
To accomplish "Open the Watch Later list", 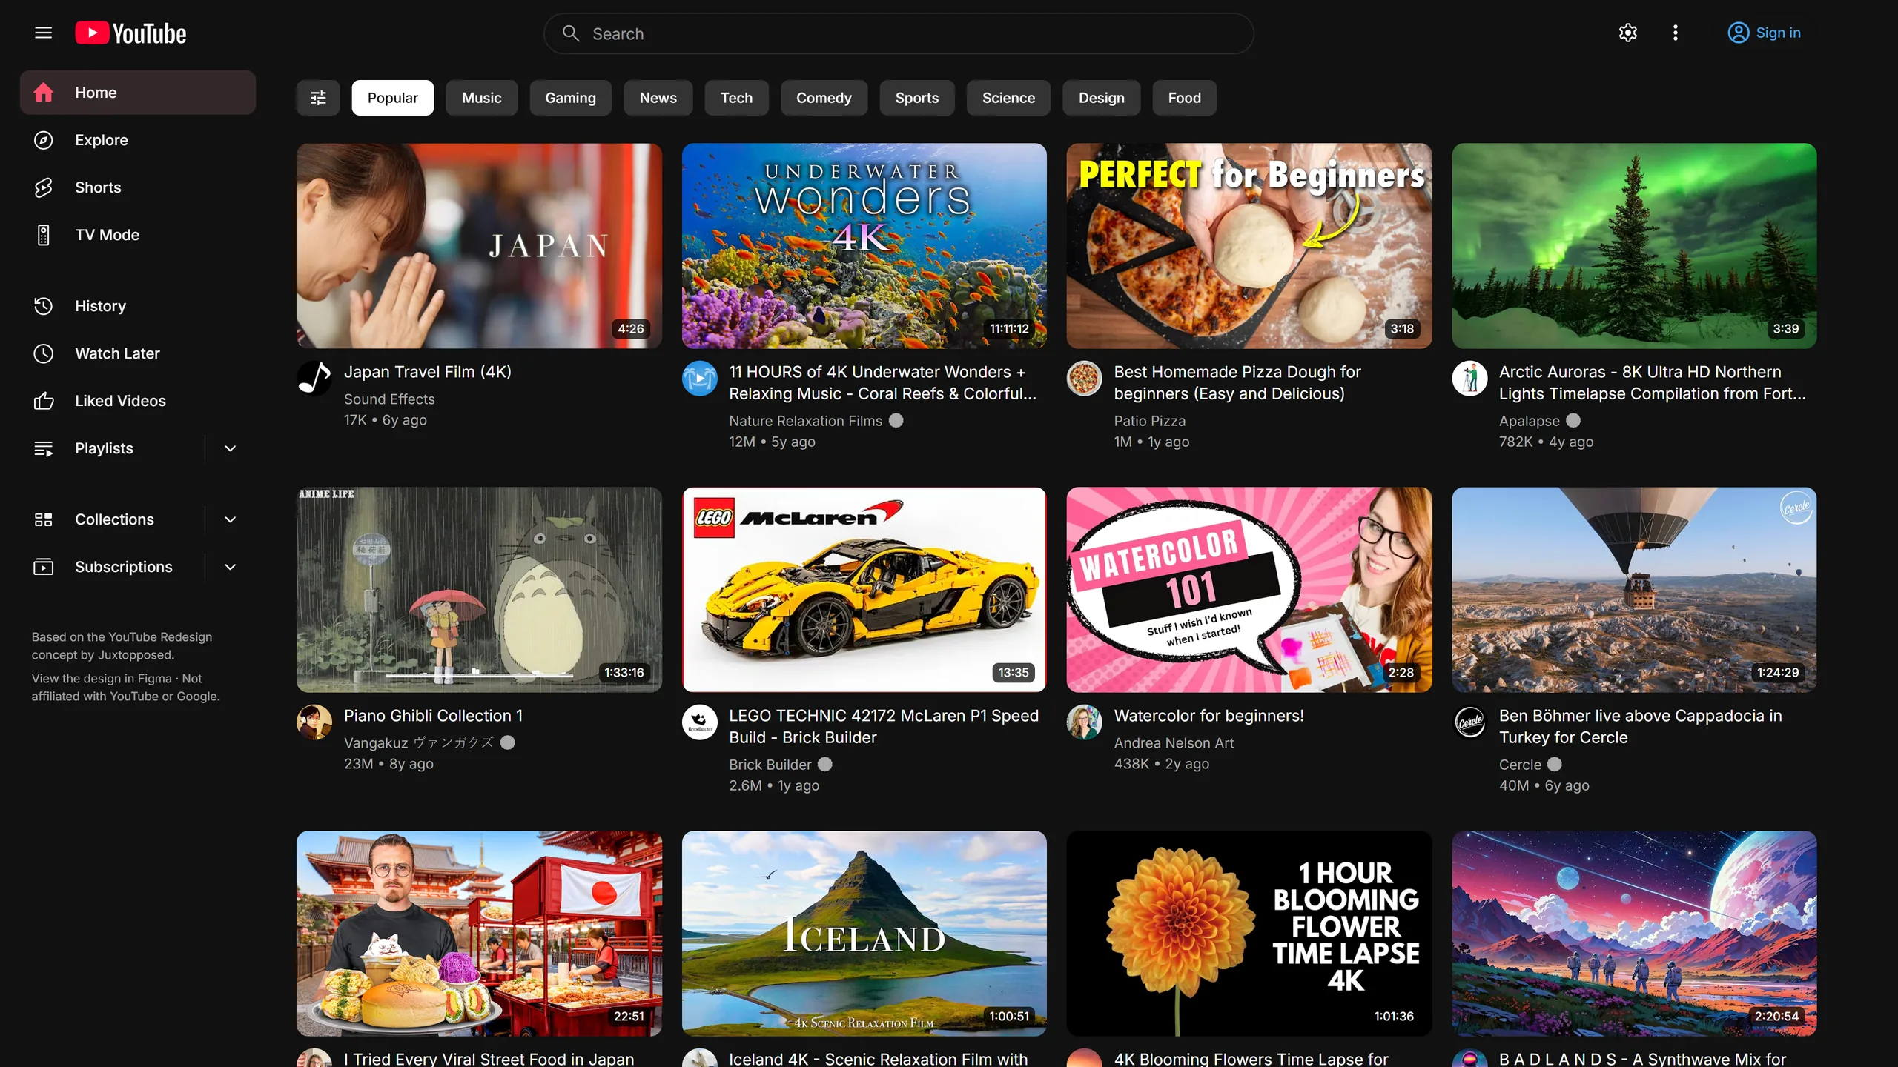I will (x=138, y=353).
